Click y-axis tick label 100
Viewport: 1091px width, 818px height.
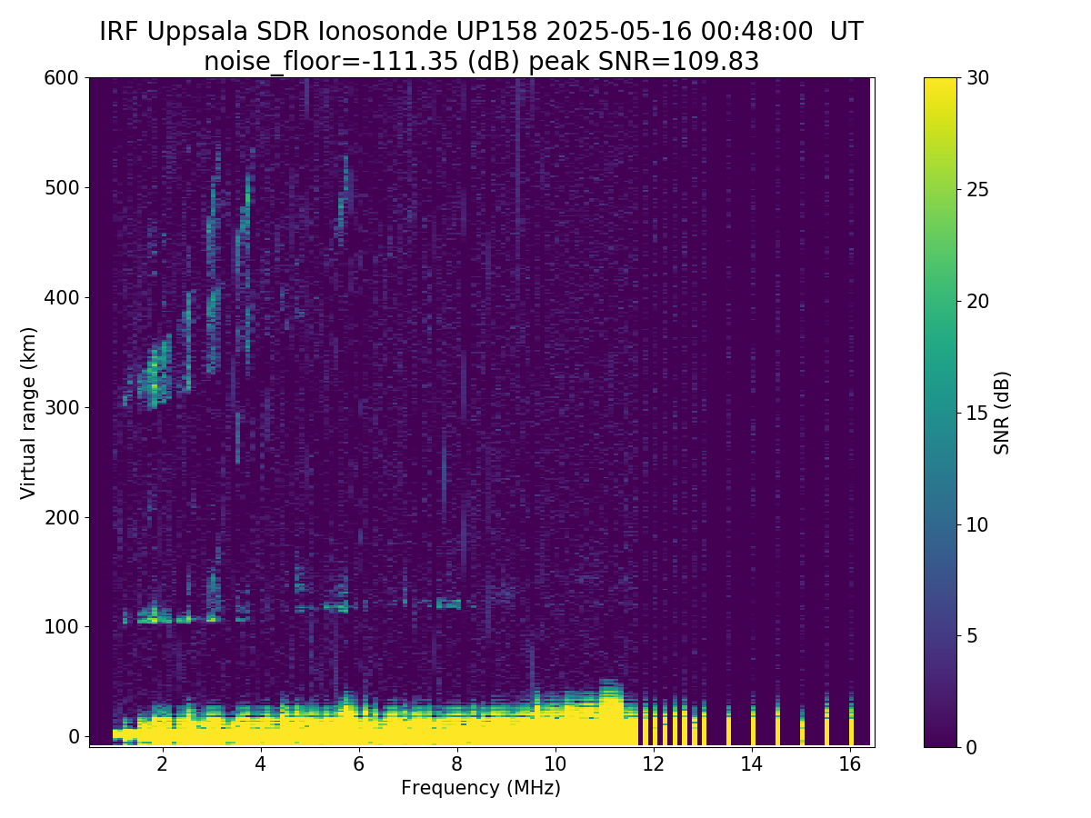(x=62, y=626)
